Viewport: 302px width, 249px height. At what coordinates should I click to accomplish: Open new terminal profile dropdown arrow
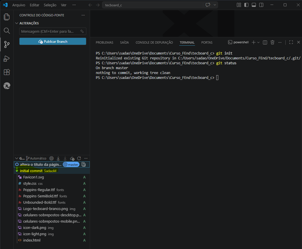coord(258,42)
